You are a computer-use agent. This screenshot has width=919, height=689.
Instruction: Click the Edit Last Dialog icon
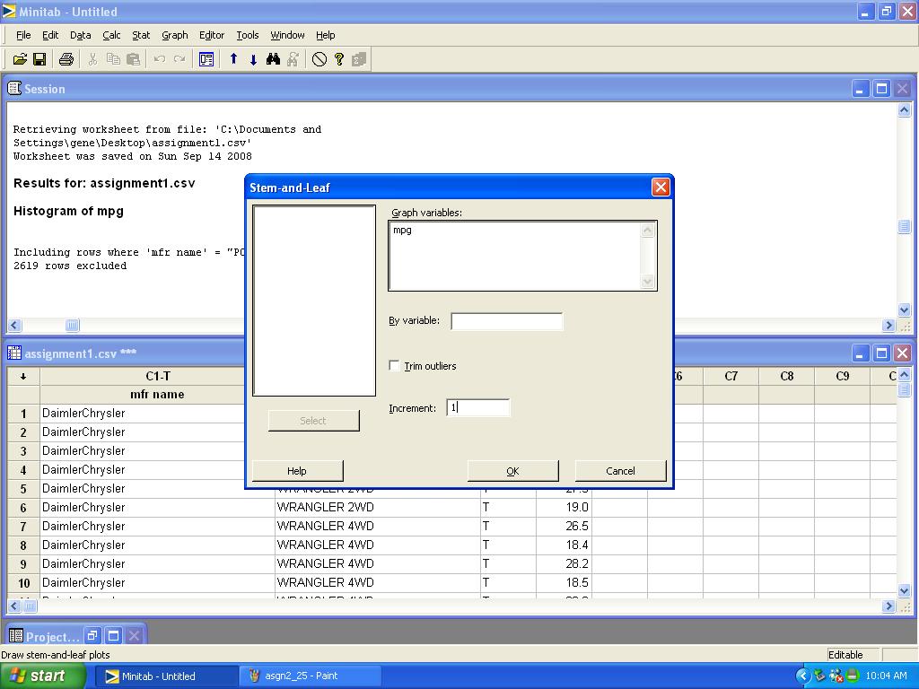click(x=206, y=59)
